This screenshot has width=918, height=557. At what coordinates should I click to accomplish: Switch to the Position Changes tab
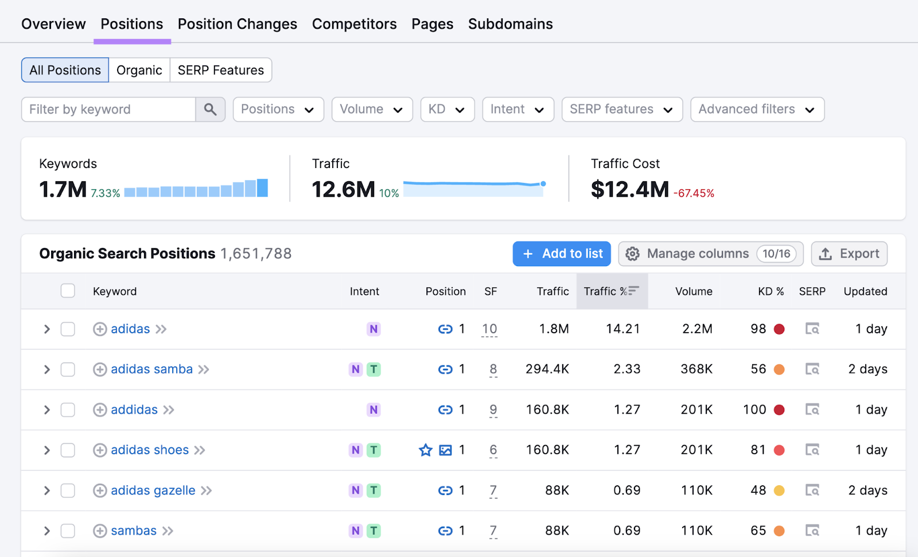tap(237, 24)
